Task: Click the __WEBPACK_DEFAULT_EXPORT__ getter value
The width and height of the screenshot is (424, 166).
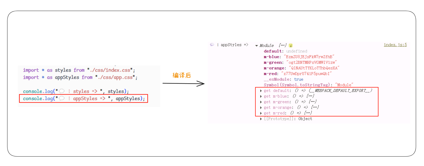Action: click(x=341, y=91)
